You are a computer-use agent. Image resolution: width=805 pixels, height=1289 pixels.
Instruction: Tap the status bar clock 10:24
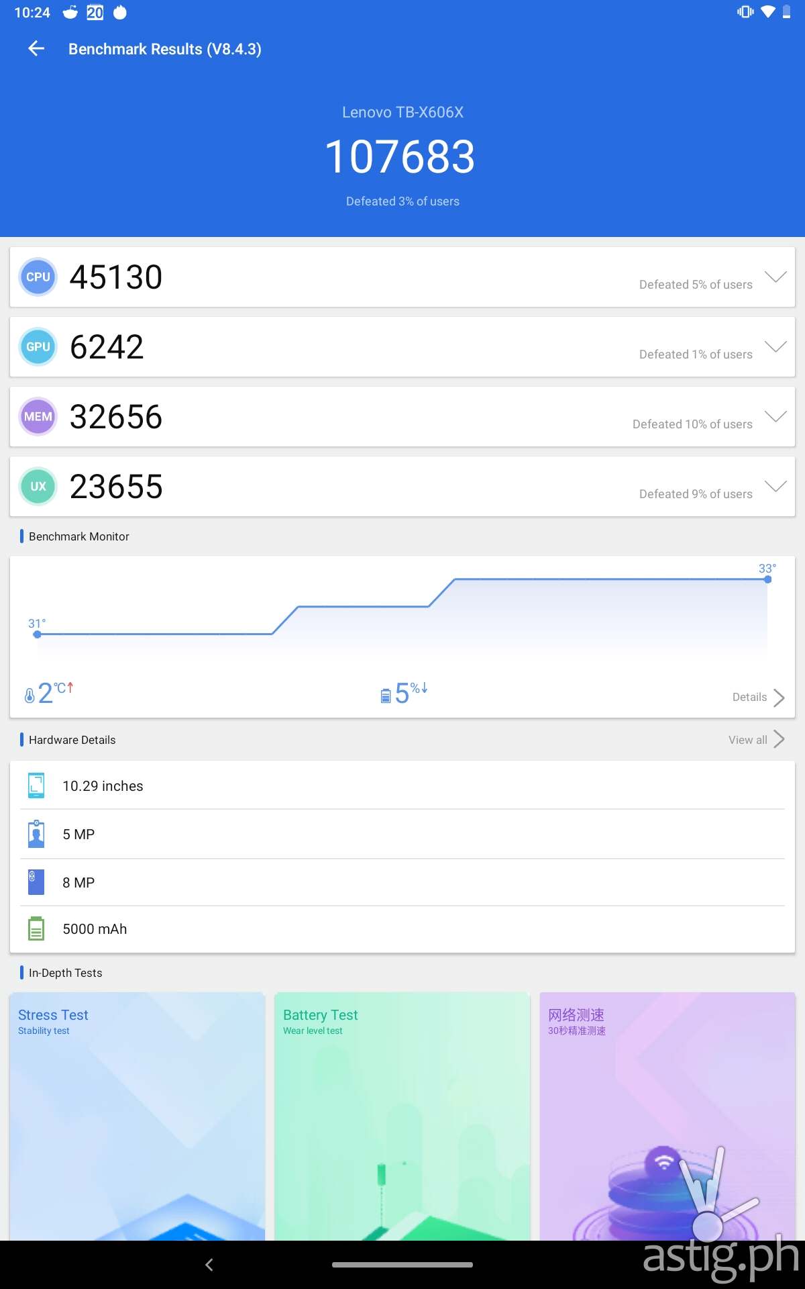[x=32, y=13]
